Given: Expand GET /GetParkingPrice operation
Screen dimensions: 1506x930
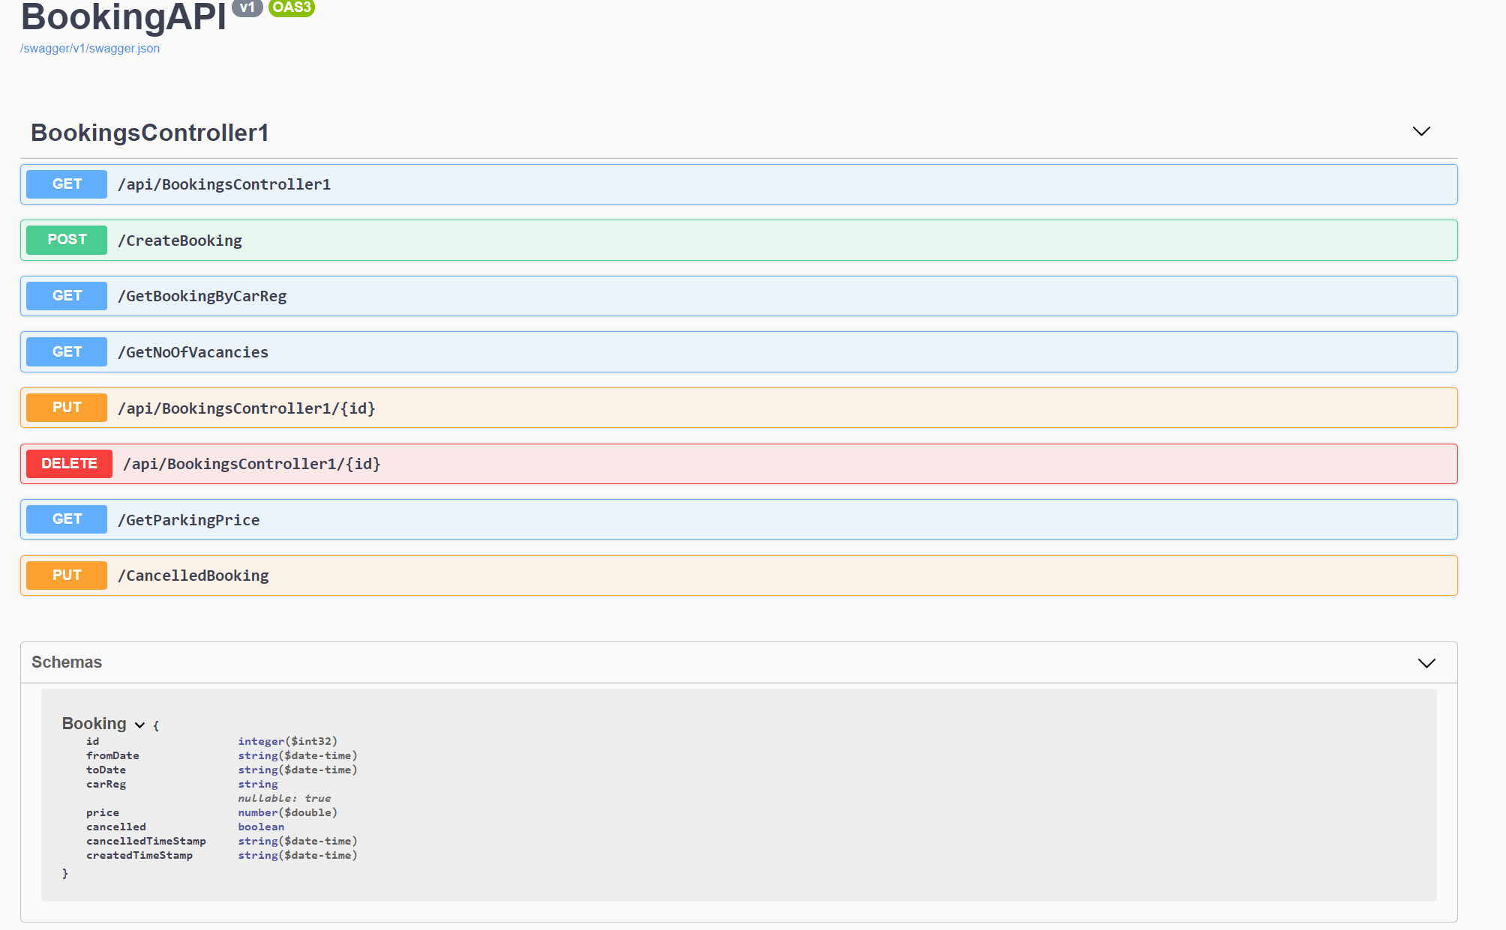Looking at the screenshot, I should pos(739,519).
